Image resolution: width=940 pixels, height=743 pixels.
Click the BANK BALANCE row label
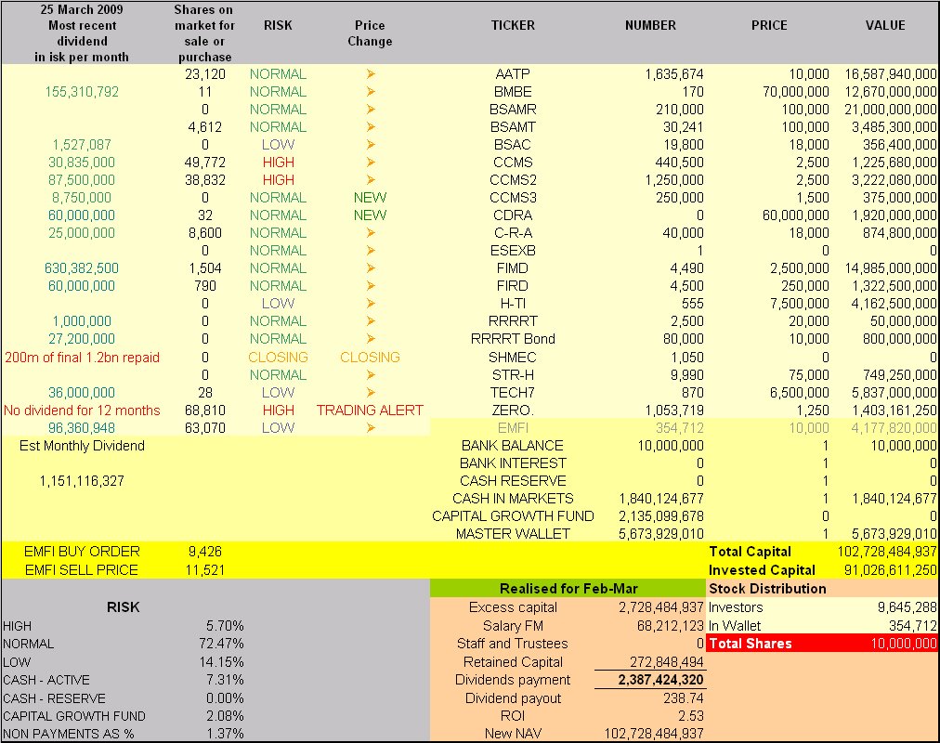(513, 446)
